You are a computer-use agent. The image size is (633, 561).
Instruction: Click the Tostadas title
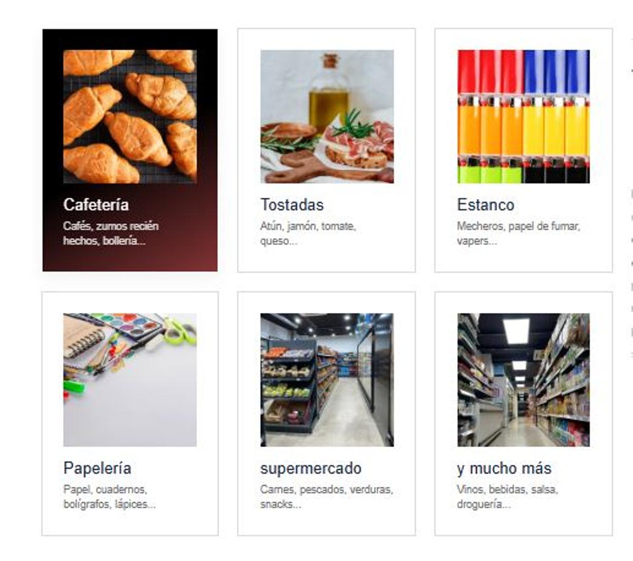(x=292, y=205)
